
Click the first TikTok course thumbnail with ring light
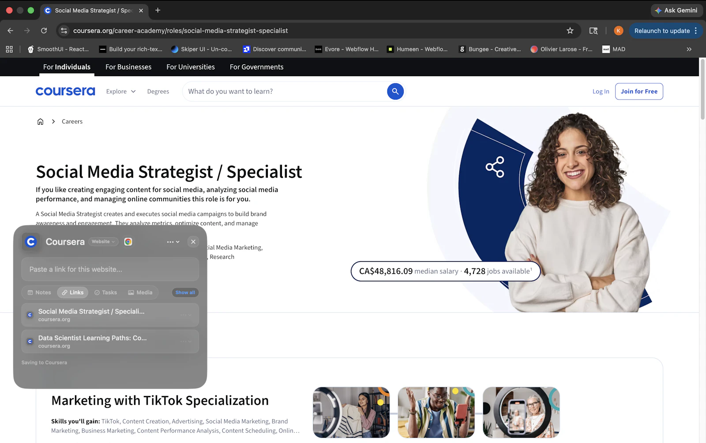351,413
